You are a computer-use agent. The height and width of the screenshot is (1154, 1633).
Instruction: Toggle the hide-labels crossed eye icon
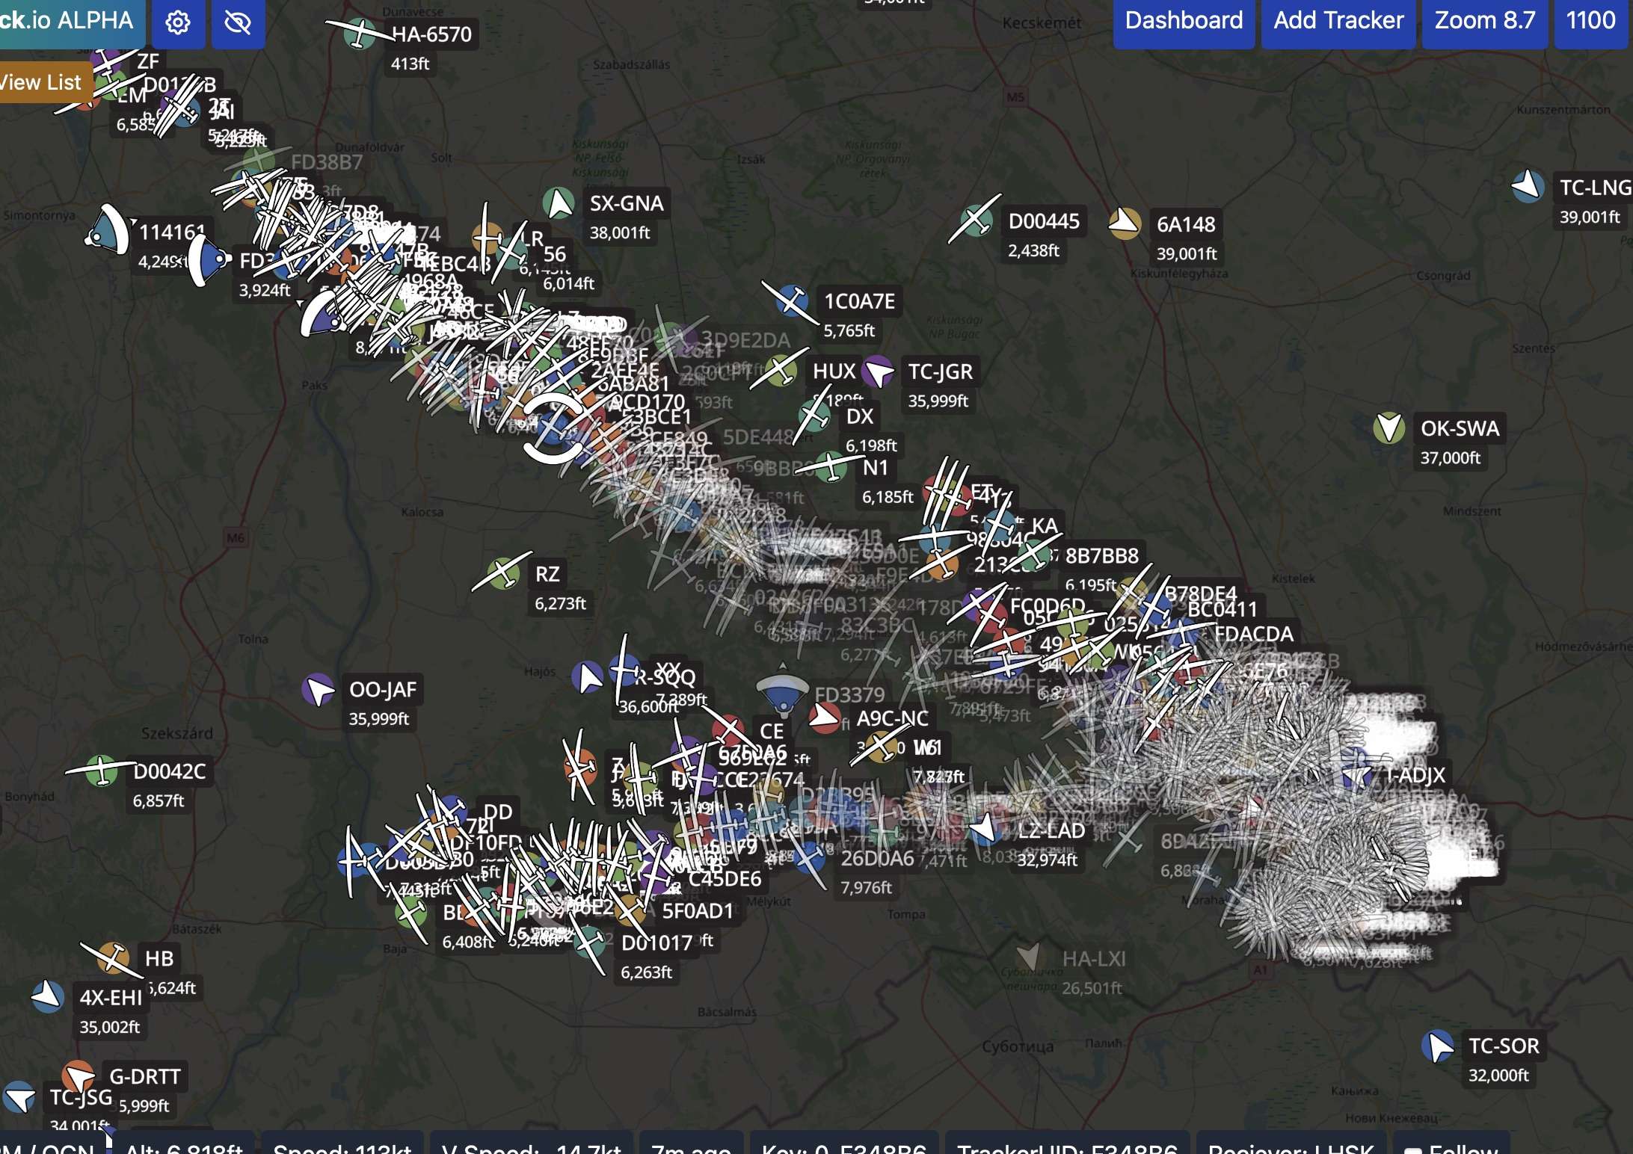[238, 22]
